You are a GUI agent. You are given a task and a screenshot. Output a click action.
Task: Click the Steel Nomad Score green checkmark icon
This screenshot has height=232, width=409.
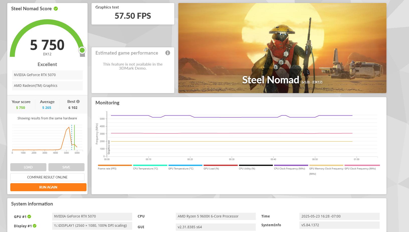56,9
